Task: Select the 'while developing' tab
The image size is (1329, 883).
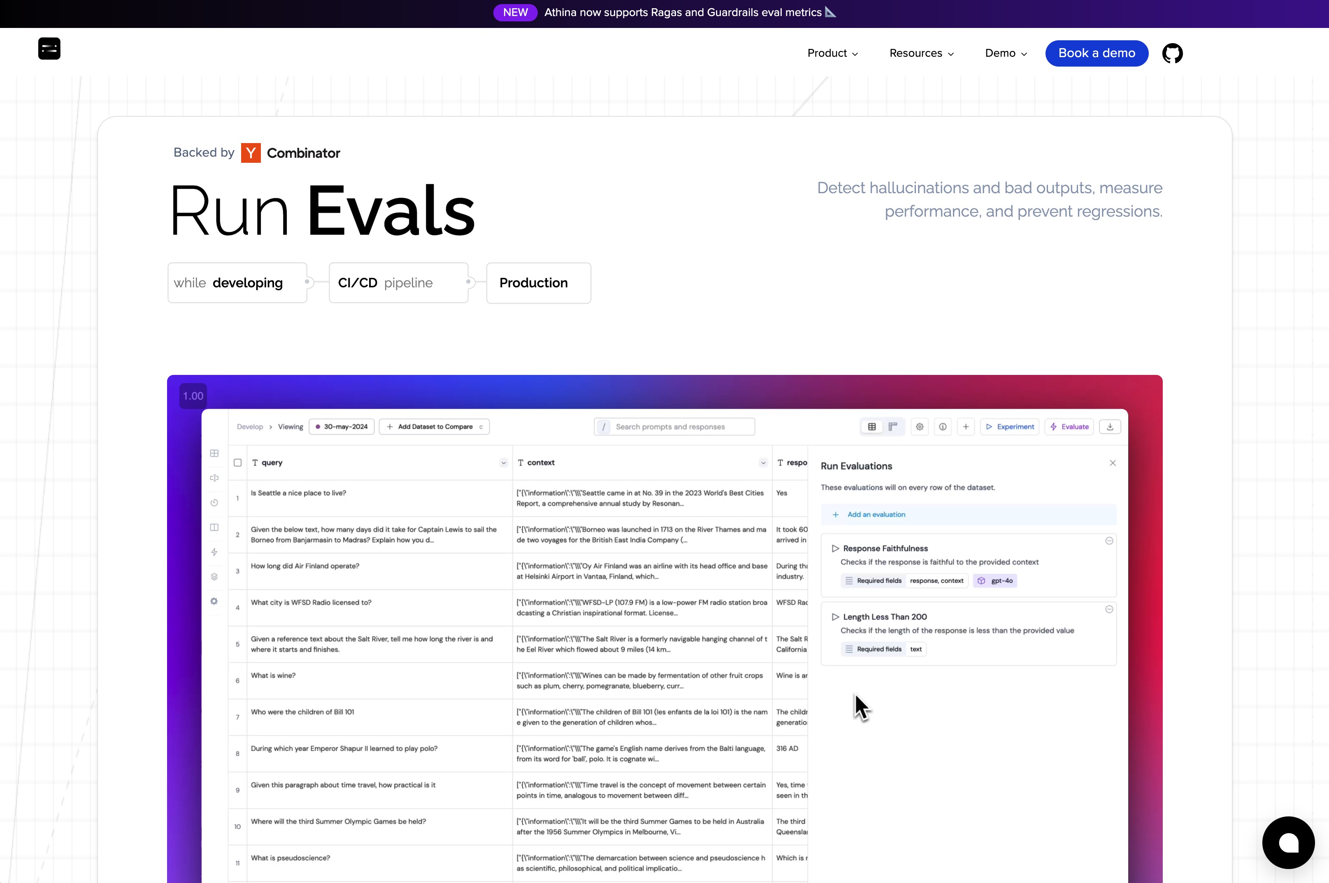Action: pyautogui.click(x=237, y=283)
